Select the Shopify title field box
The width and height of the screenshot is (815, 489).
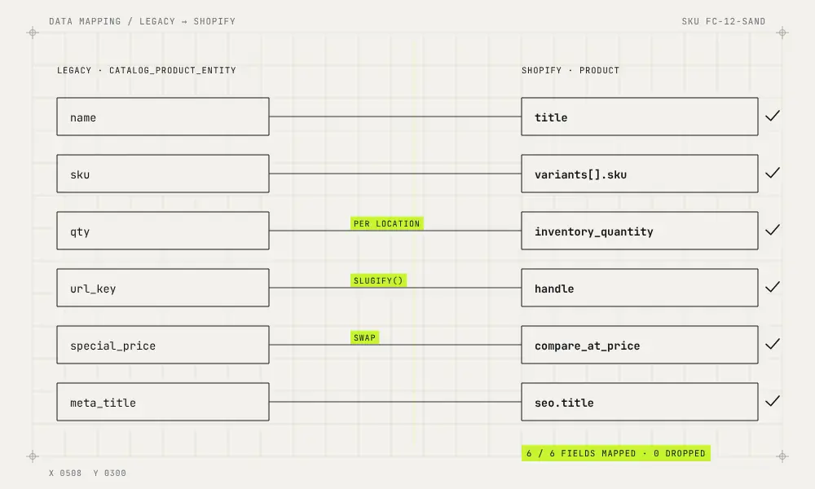pyautogui.click(x=639, y=117)
